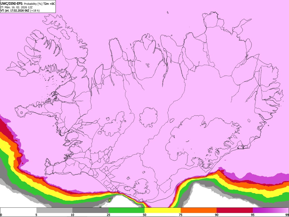Click the legend tick label '90'
This screenshot has height=217, width=289.
217,215
